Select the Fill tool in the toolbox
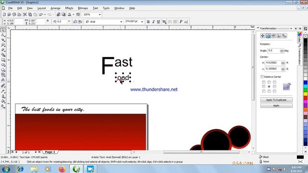 click(3, 101)
